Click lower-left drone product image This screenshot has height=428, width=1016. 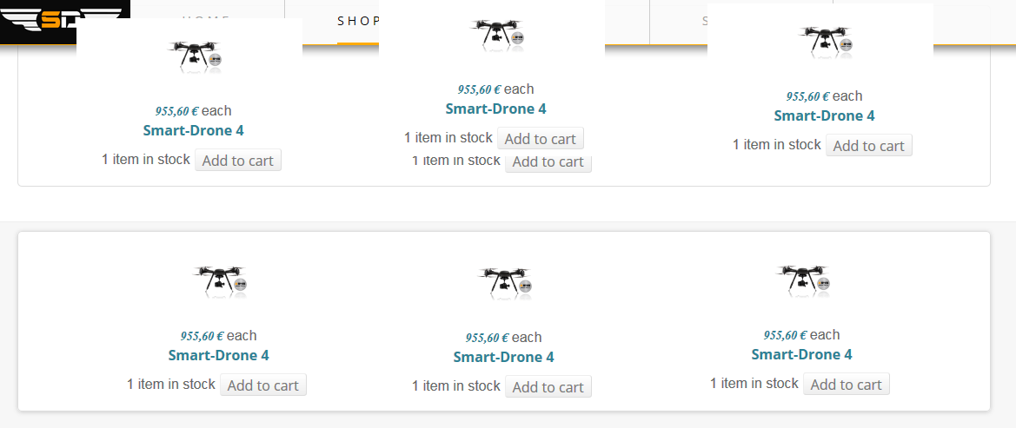[x=220, y=281]
